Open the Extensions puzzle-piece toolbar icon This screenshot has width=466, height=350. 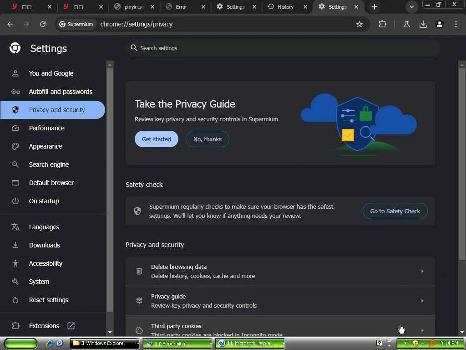pyautogui.click(x=382, y=24)
